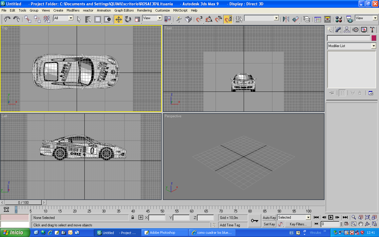
Task: Click the Undo arrow icon
Action: coord(7,19)
